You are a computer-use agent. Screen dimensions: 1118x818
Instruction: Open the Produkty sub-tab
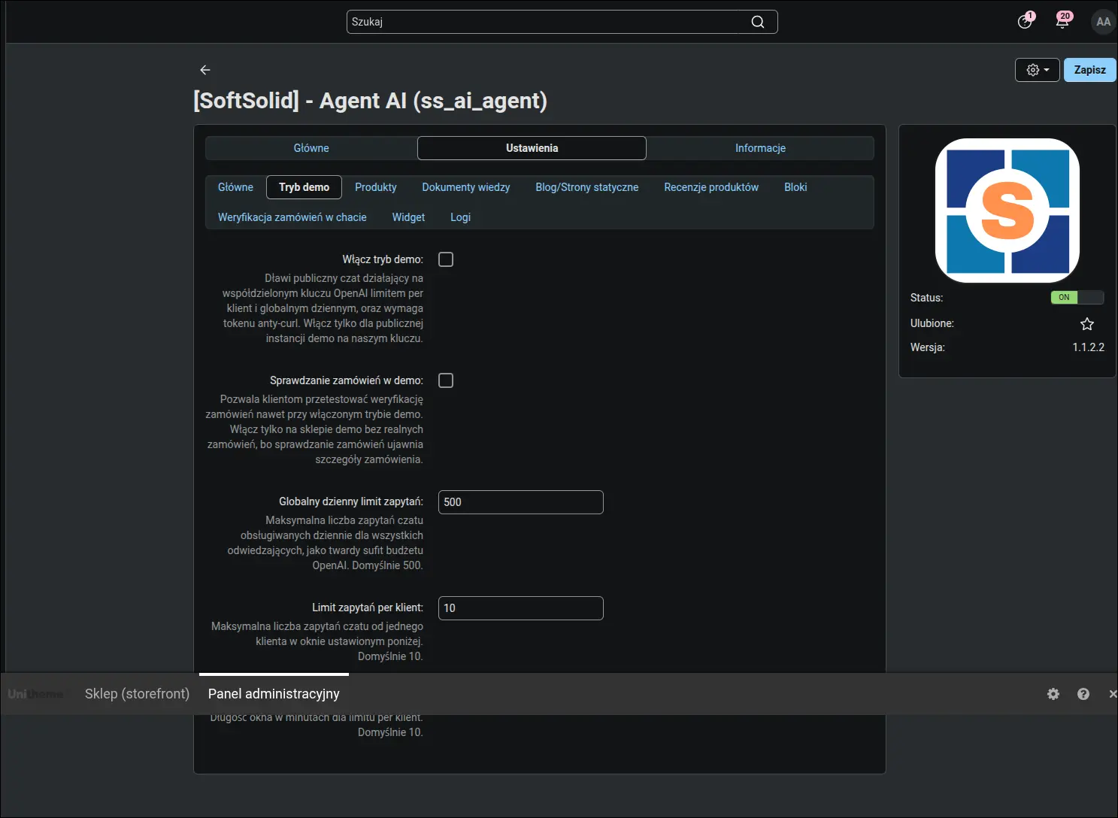[x=375, y=187]
